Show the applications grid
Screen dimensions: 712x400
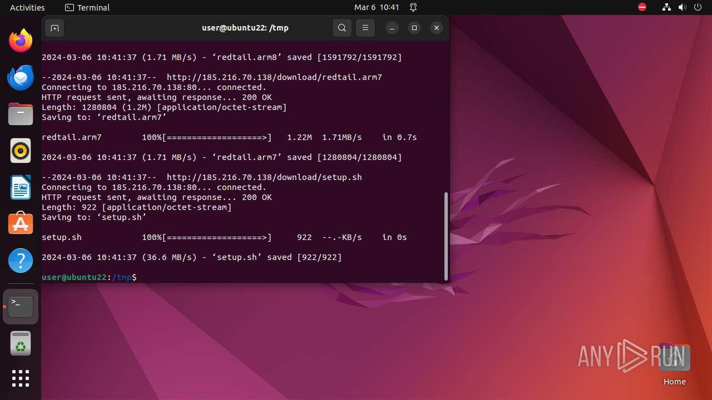pyautogui.click(x=21, y=378)
